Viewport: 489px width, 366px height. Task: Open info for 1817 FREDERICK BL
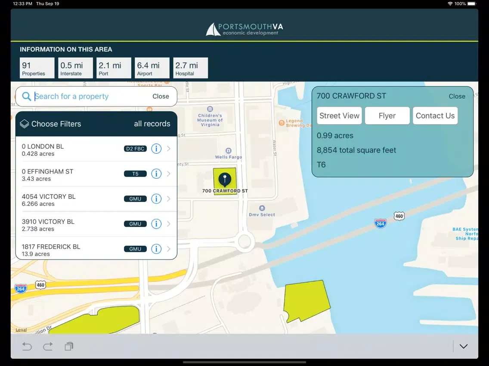pos(156,249)
